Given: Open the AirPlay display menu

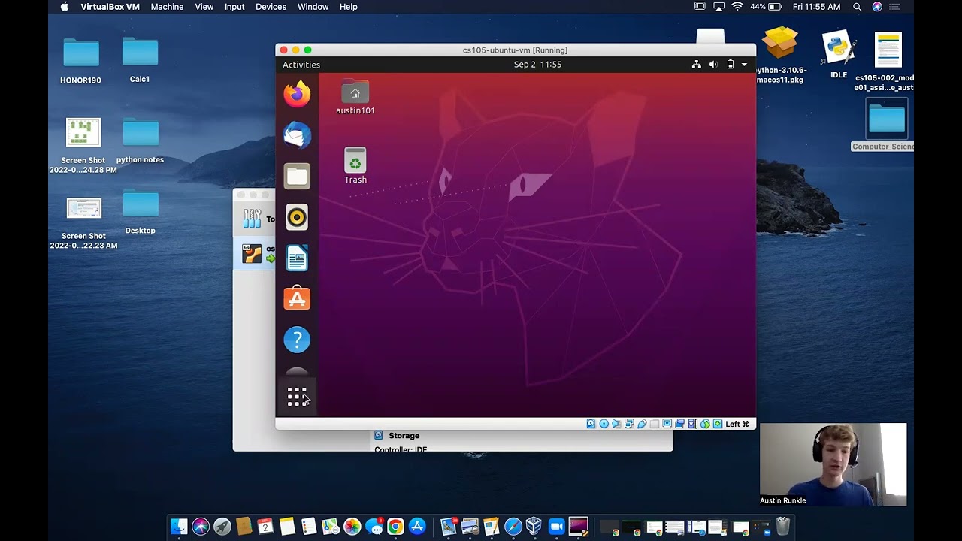Looking at the screenshot, I should tap(718, 7).
